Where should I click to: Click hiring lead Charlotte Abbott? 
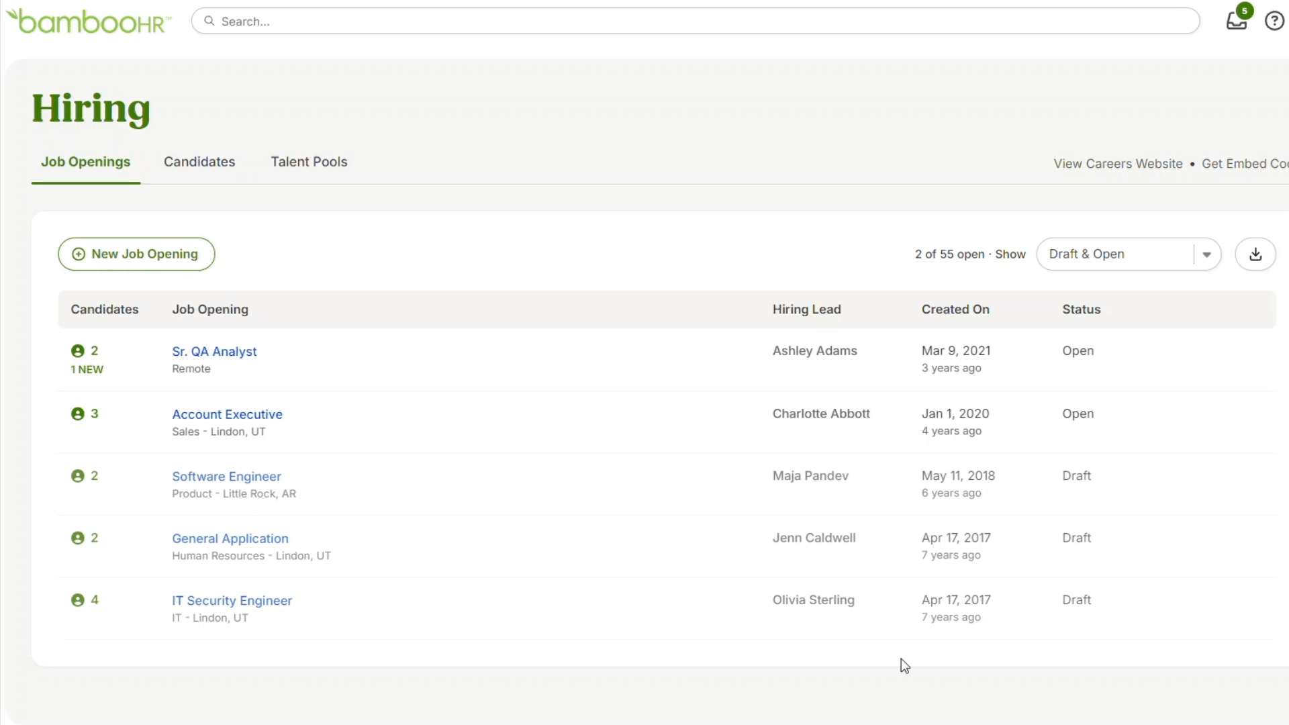[x=821, y=414]
